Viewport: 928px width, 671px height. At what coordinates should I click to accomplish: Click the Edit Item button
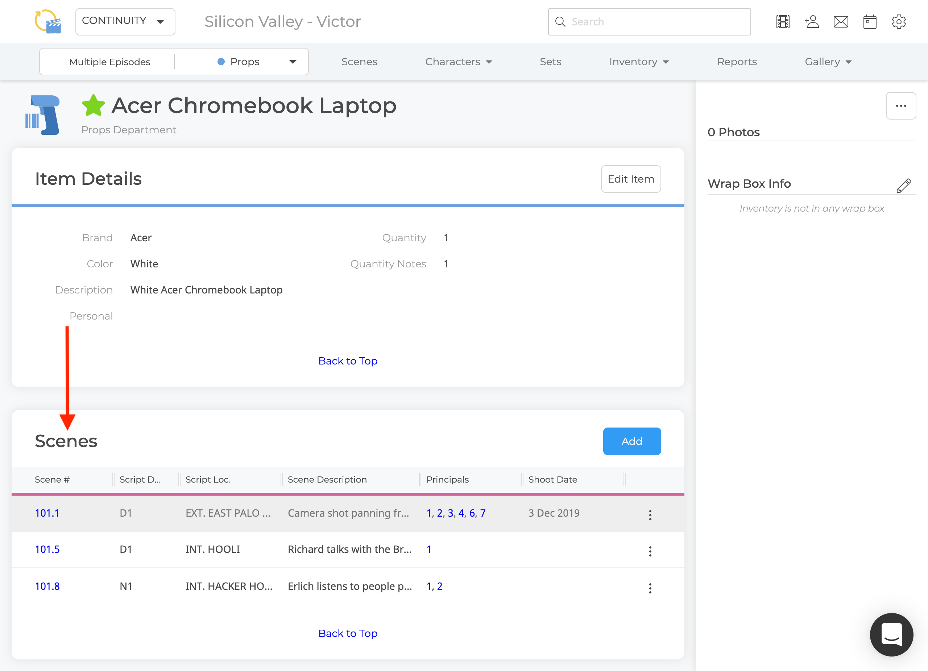click(630, 179)
